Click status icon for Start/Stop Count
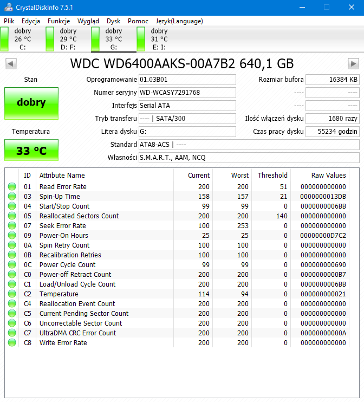The image size is (364, 402). tap(12, 206)
